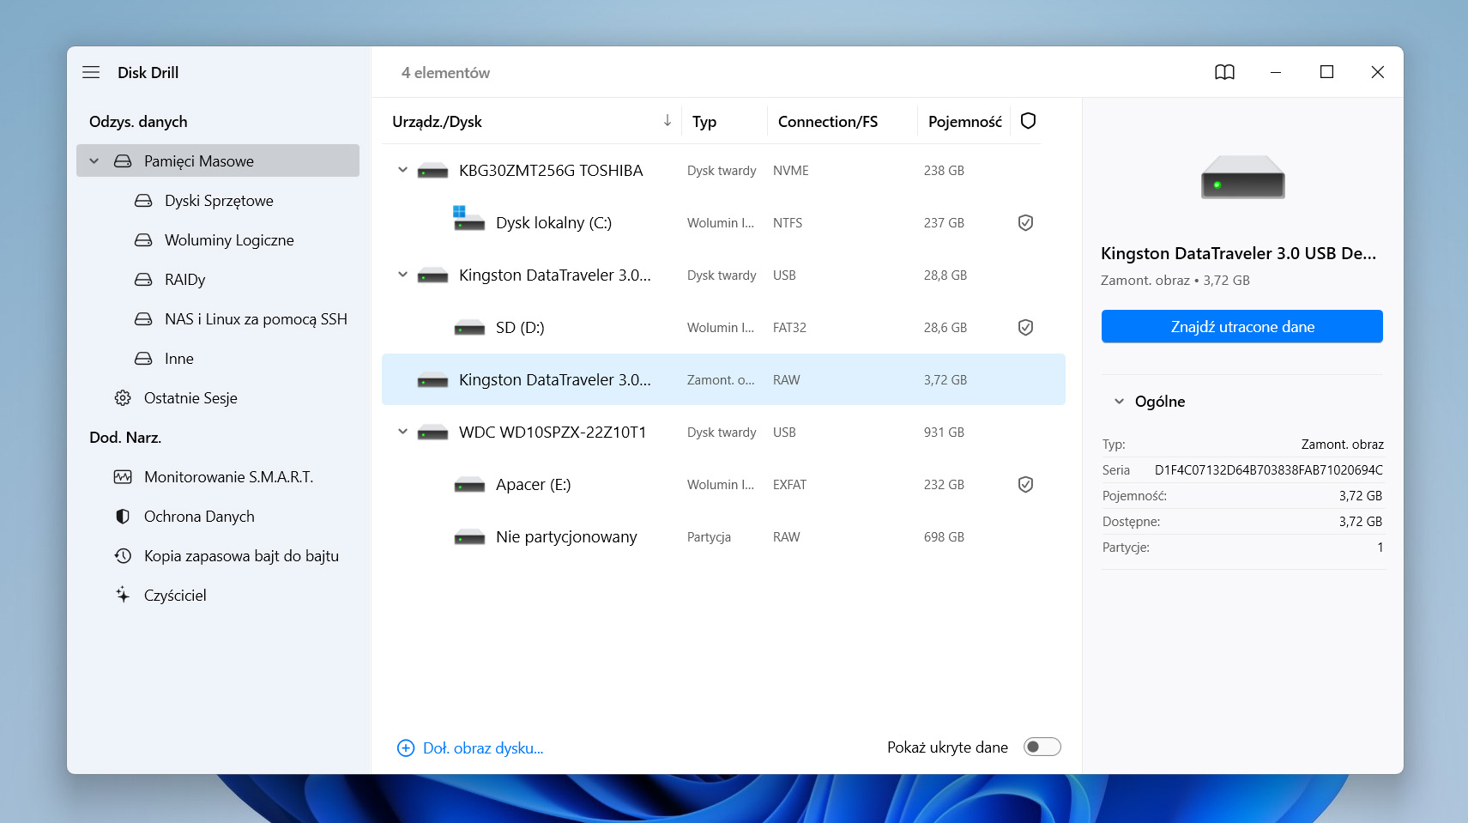This screenshot has height=823, width=1468.
Task: Click the 931 GB capacity value
Action: click(x=944, y=433)
